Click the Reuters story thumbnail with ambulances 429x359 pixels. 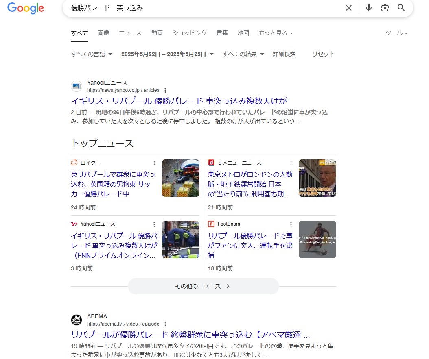point(181,178)
